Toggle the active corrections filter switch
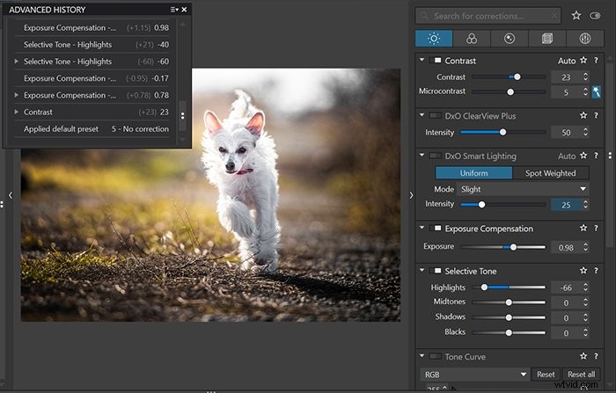Image resolution: width=616 pixels, height=393 pixels. [595, 16]
